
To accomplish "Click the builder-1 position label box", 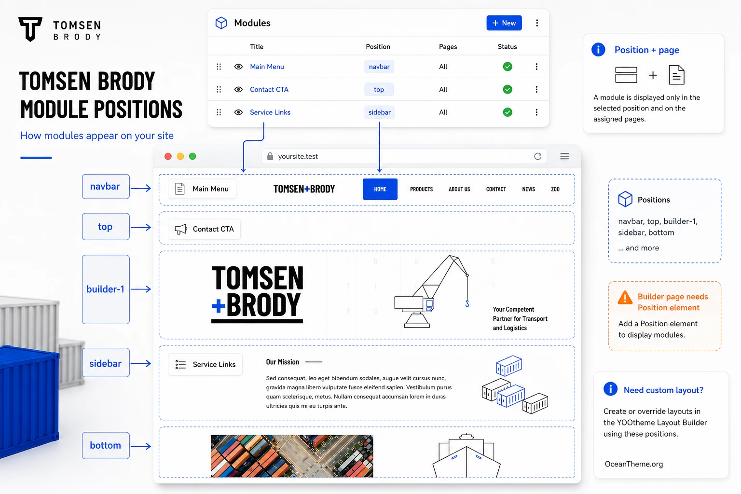I will [106, 289].
